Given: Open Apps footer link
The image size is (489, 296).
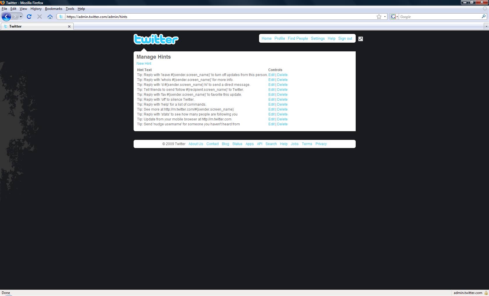Looking at the screenshot, I should pos(249,144).
